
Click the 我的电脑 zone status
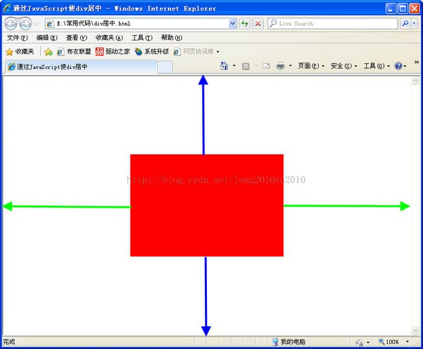[289, 342]
